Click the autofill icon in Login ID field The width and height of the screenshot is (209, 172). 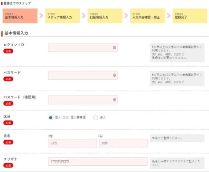tap(115, 48)
